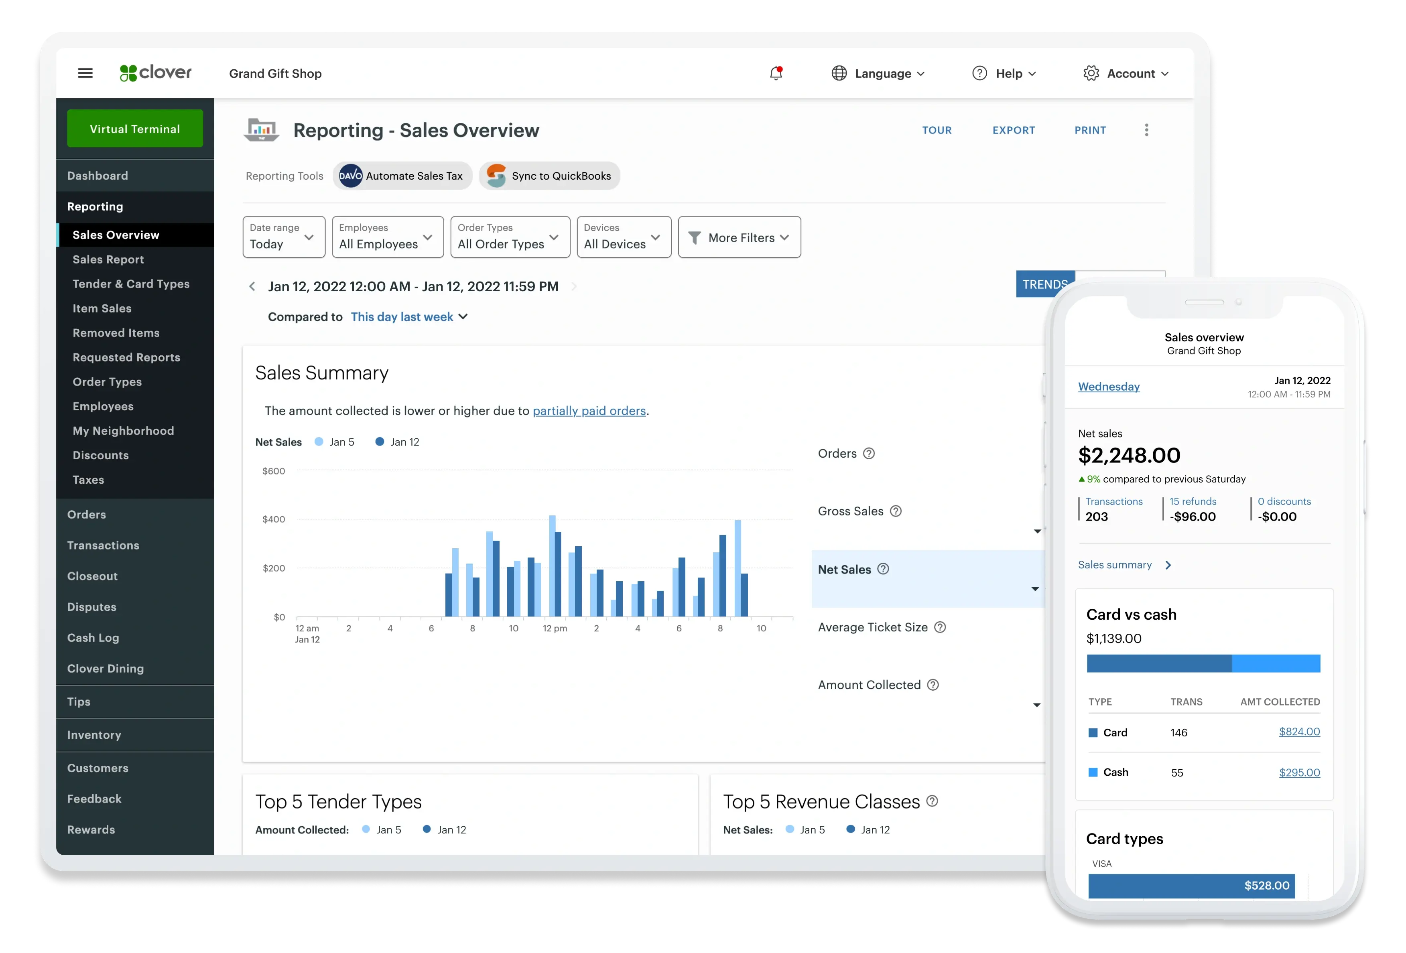
Task: Click the Net Sales help icon
Action: click(883, 569)
